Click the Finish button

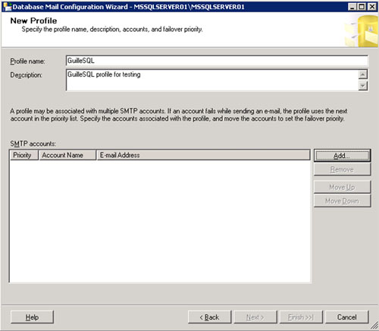301,317
